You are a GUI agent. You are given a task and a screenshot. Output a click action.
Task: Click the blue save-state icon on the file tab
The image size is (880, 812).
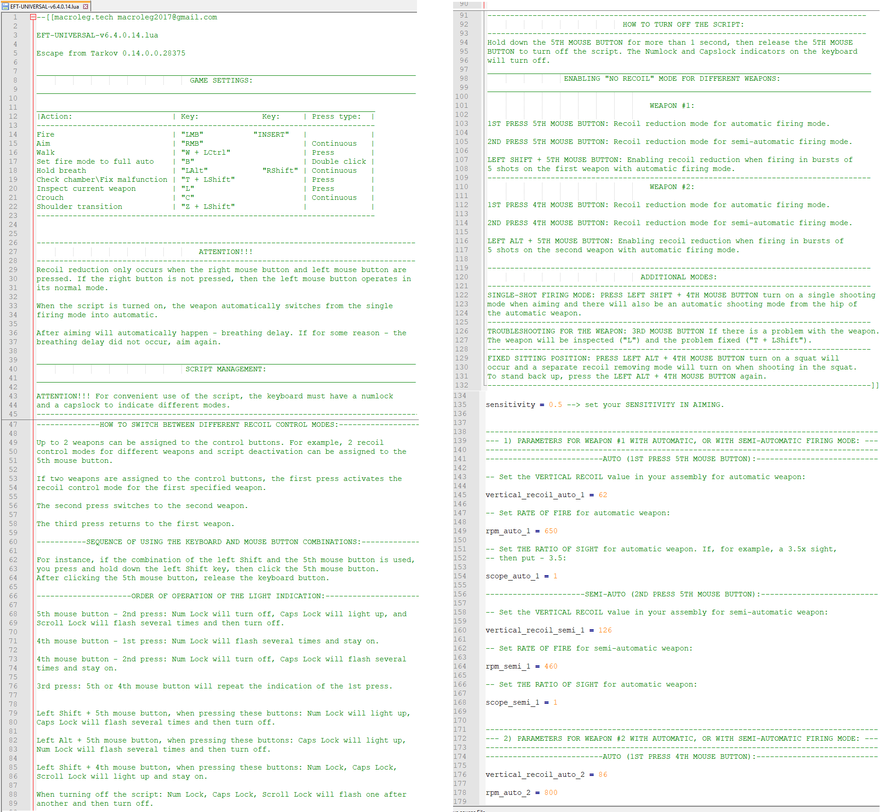point(5,6)
